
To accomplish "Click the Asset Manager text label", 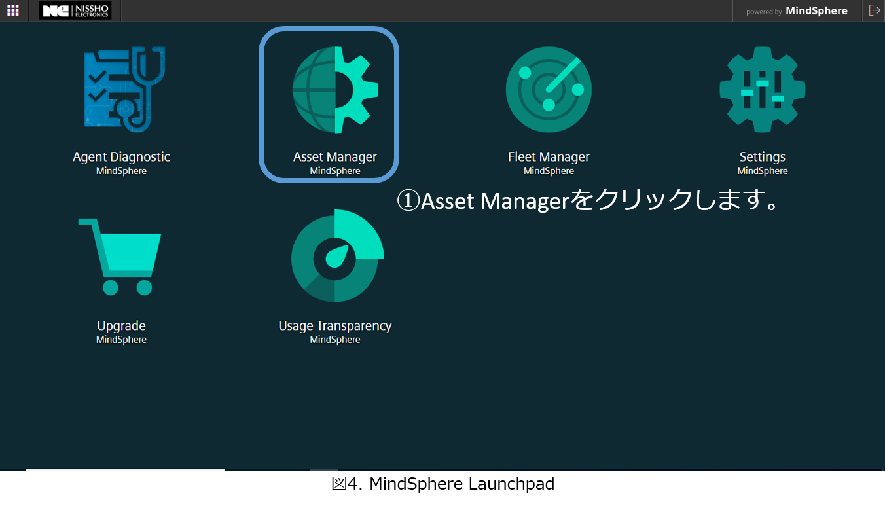I will (335, 157).
